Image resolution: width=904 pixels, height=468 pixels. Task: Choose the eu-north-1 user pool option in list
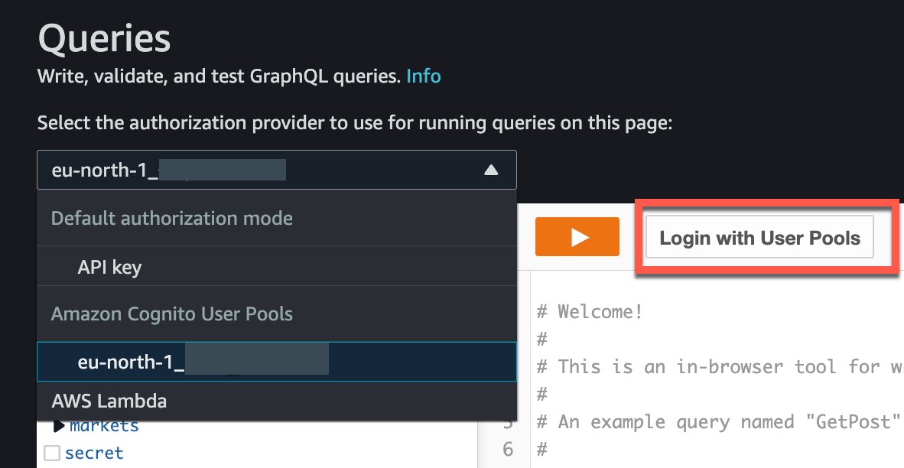point(277,362)
